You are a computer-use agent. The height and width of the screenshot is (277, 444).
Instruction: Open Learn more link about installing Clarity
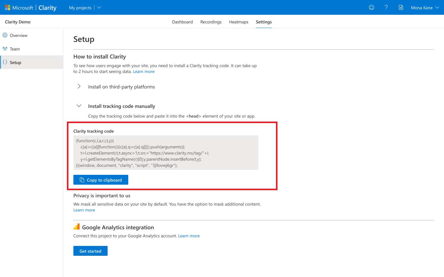pyautogui.click(x=144, y=71)
